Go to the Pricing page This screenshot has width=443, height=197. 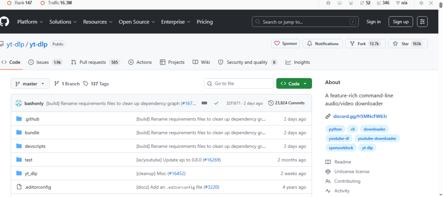coord(205,22)
